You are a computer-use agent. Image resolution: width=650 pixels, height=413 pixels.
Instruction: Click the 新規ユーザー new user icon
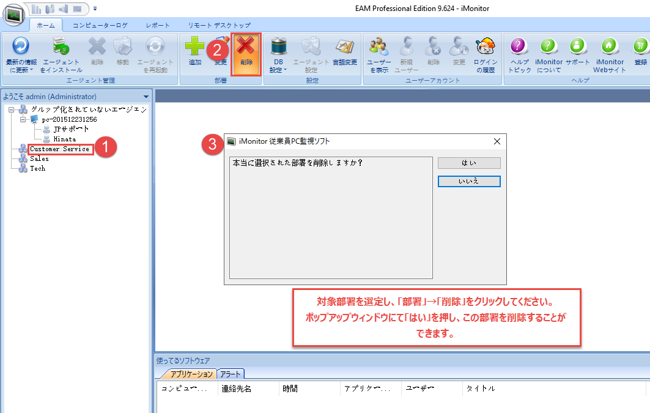pyautogui.click(x=406, y=47)
